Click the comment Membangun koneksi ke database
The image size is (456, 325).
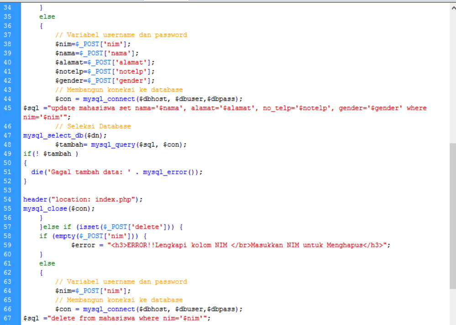click(119, 90)
